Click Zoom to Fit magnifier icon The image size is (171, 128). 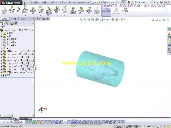(81, 20)
